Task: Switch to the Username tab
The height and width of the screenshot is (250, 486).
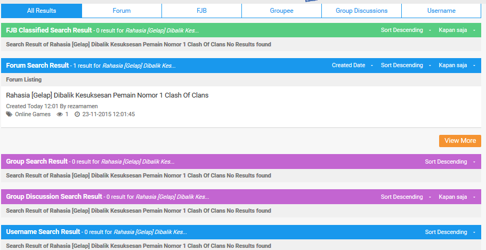Action: tap(441, 11)
